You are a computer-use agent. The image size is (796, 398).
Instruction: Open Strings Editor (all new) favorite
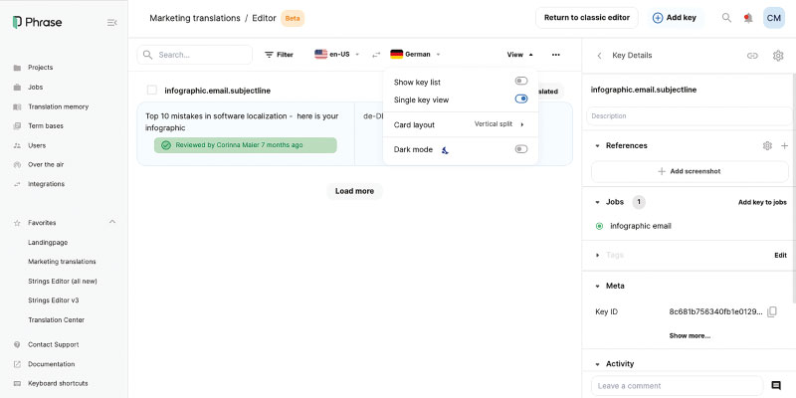(63, 282)
